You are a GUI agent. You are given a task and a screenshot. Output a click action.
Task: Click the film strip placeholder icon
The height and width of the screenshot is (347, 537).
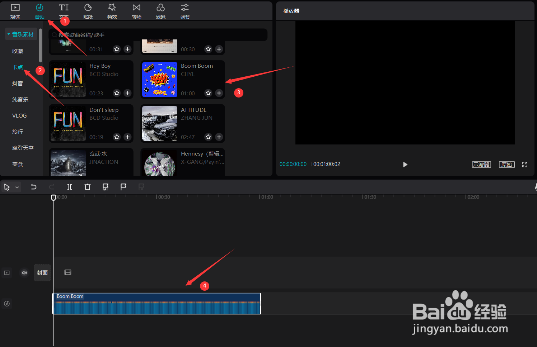[x=68, y=272]
